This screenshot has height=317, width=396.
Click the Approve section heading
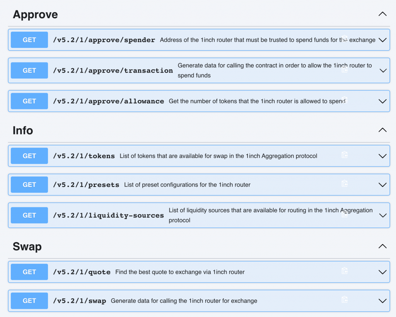pyautogui.click(x=35, y=14)
